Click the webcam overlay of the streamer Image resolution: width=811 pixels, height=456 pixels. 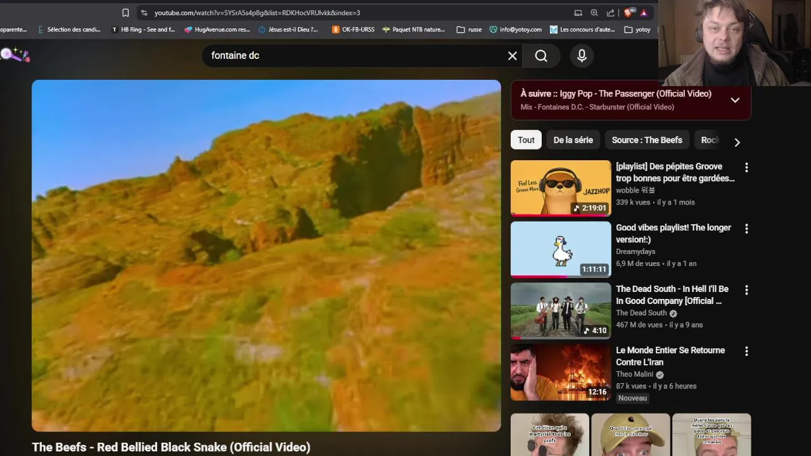coord(734,43)
